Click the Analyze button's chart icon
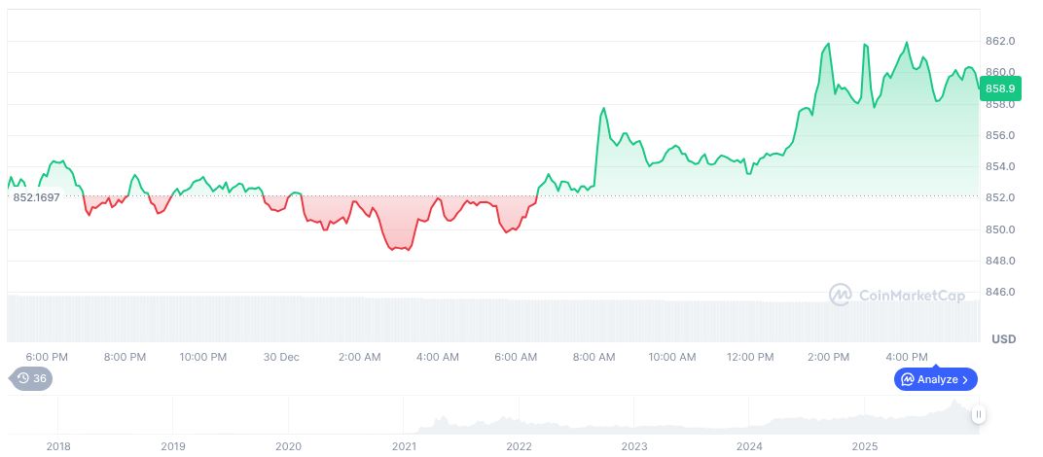1043x457 pixels. coord(907,379)
